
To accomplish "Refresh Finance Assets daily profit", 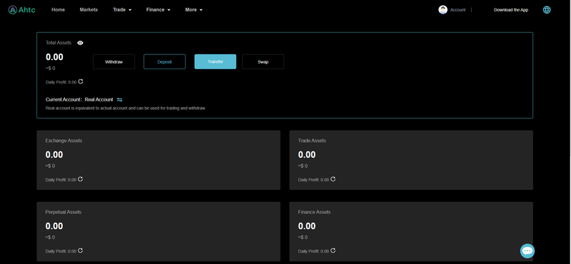I will coord(333,250).
